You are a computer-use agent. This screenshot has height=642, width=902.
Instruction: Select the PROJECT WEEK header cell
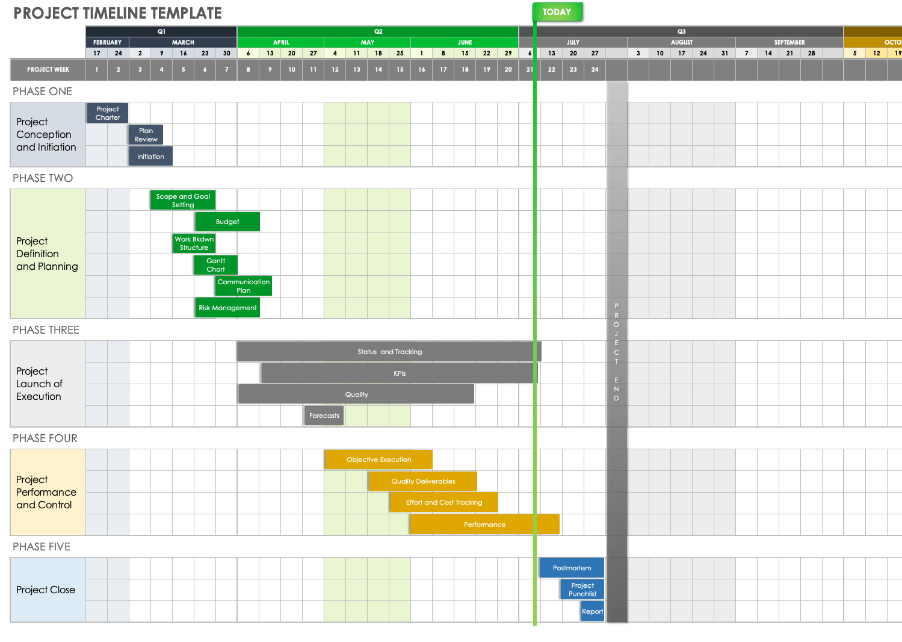pyautogui.click(x=48, y=70)
